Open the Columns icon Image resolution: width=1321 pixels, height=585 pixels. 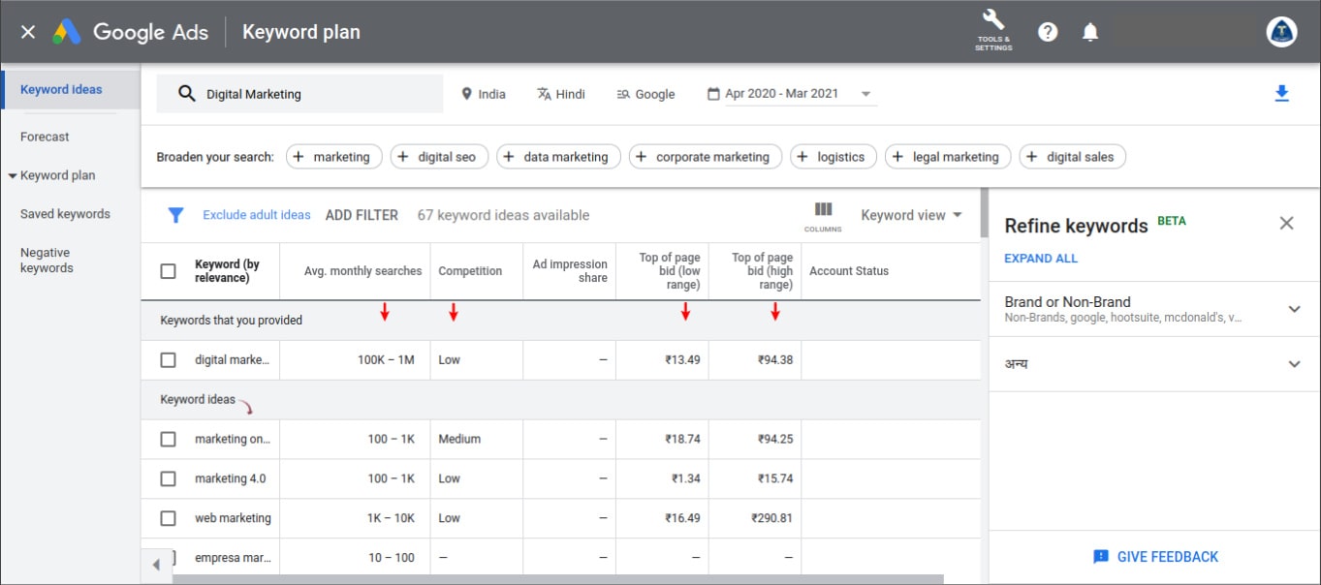point(823,215)
